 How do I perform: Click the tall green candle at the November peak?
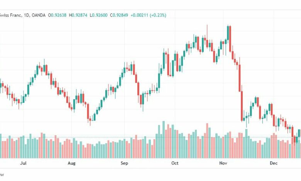point(228,33)
